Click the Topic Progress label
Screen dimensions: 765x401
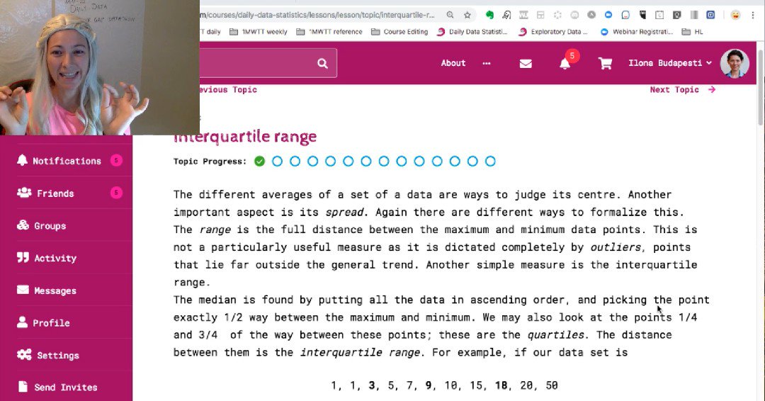210,162
